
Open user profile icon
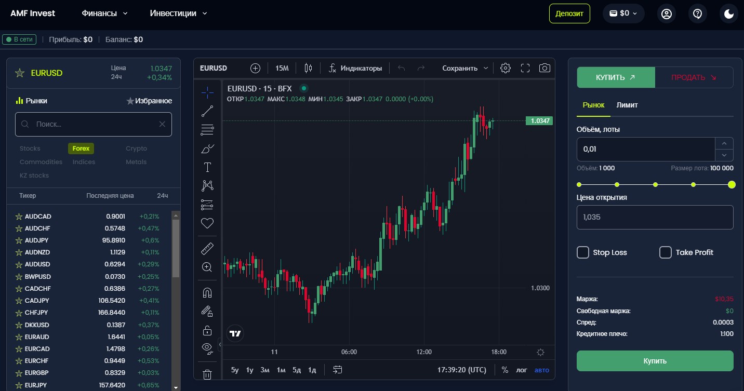(x=667, y=14)
